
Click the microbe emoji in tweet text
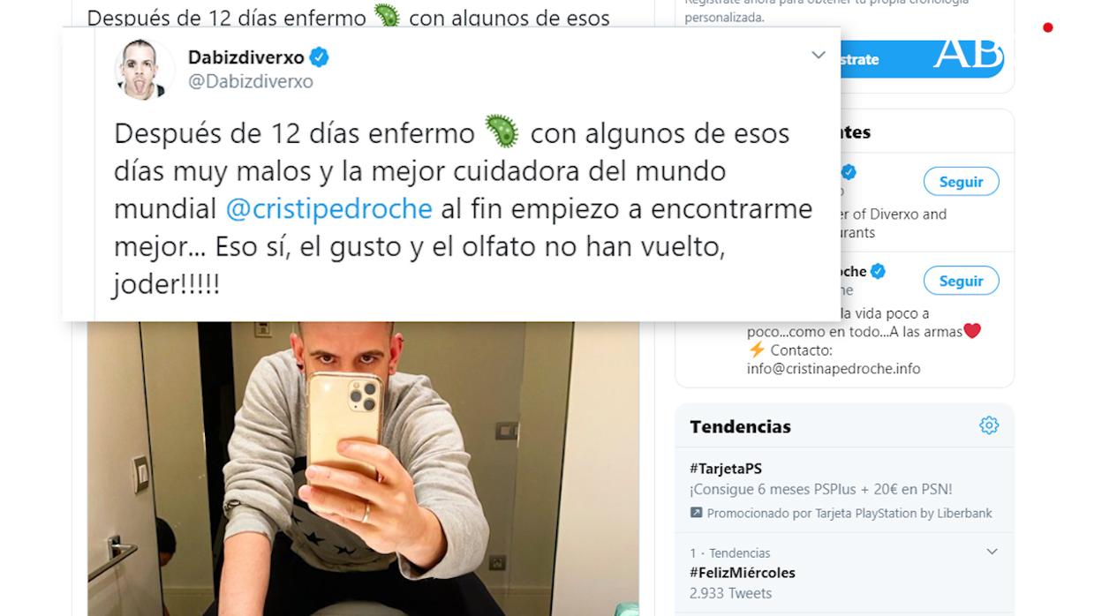click(x=502, y=131)
